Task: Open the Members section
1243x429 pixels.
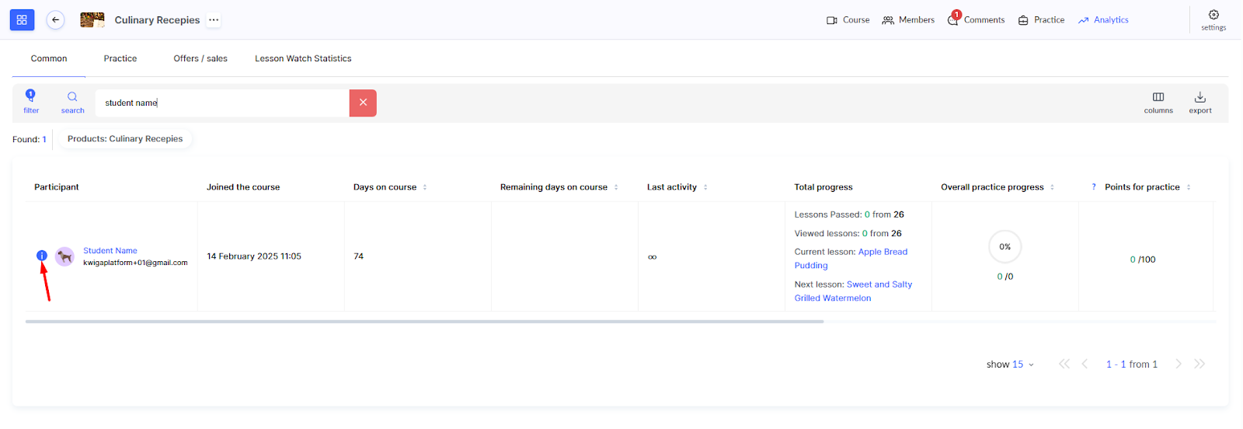Action: (908, 20)
